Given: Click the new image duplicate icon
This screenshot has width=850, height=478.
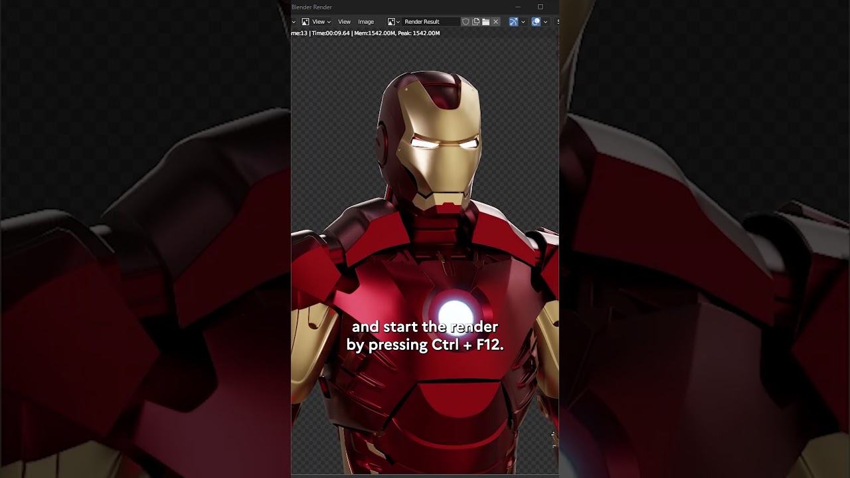Looking at the screenshot, I should (475, 22).
